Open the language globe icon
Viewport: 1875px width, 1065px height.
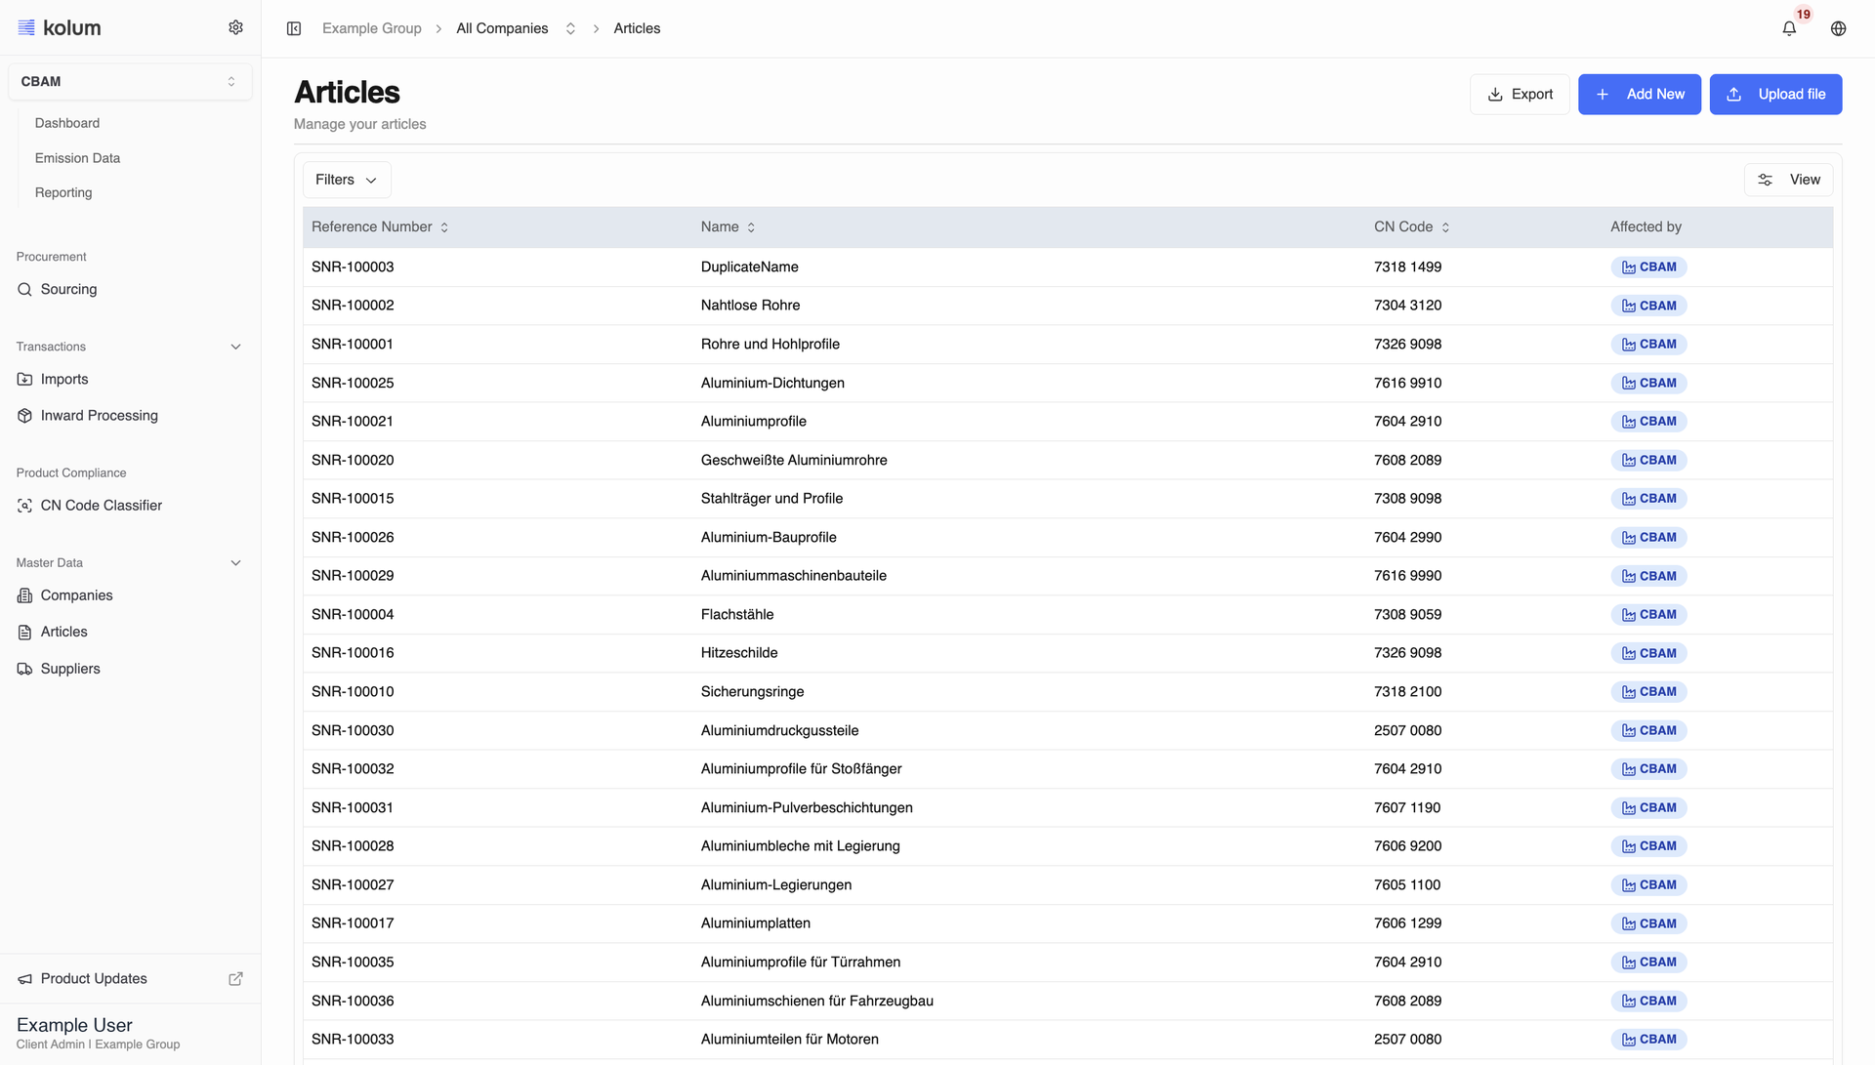click(1838, 28)
